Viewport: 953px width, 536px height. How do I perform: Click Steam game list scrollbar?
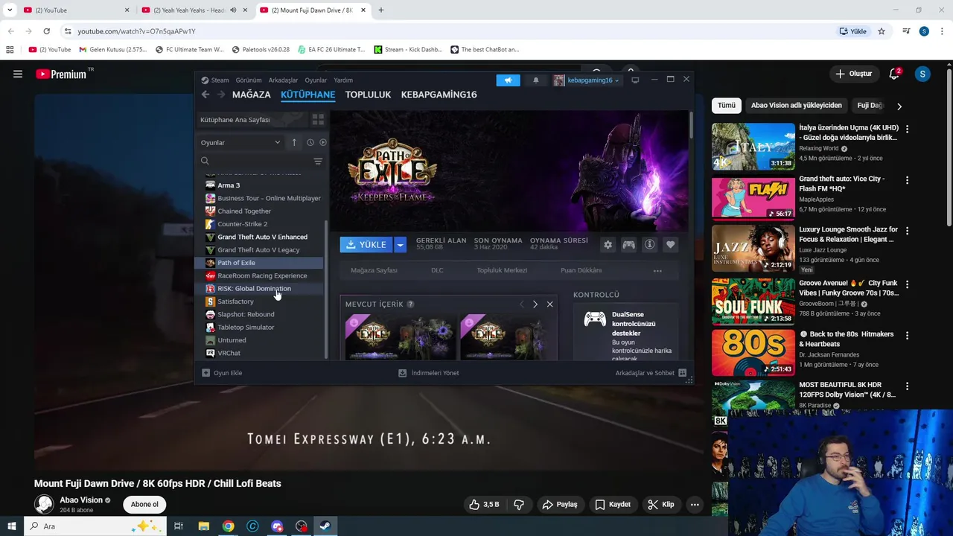[x=326, y=290]
